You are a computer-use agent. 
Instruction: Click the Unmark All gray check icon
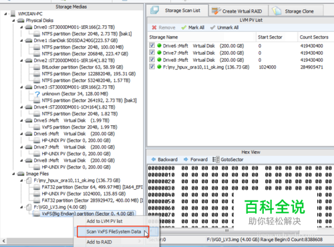coord(212,27)
